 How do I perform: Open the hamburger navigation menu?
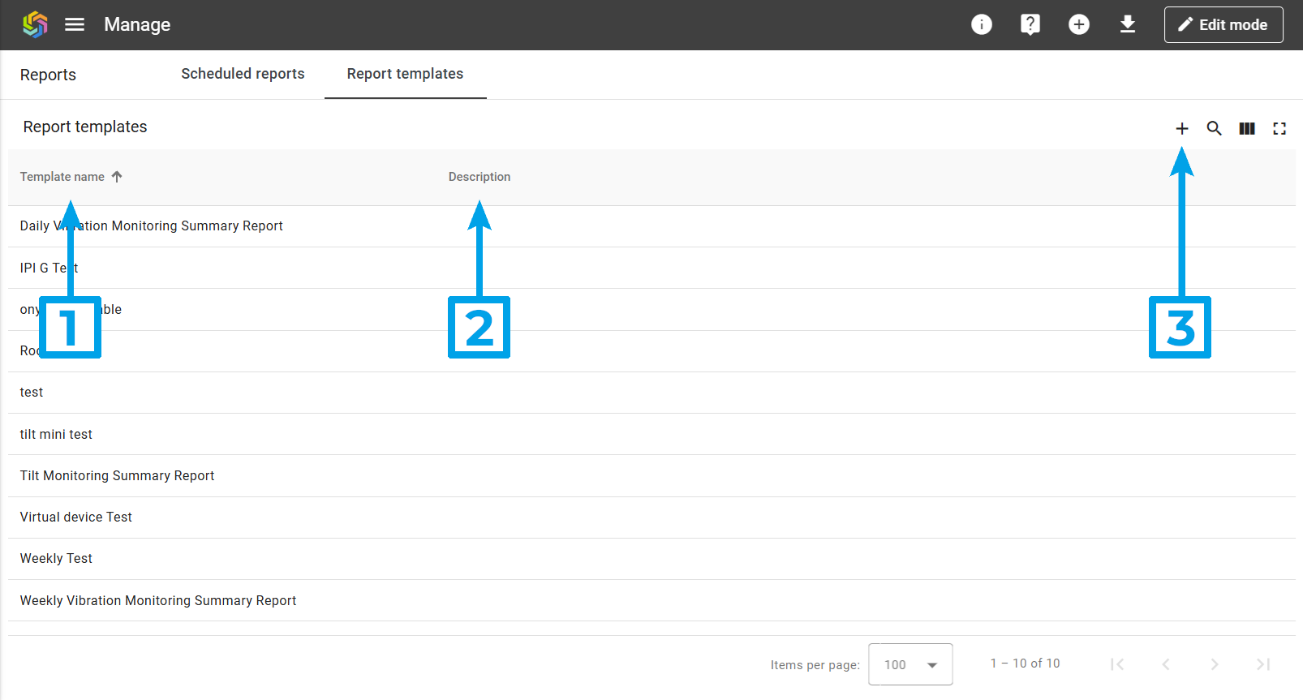[x=75, y=24]
